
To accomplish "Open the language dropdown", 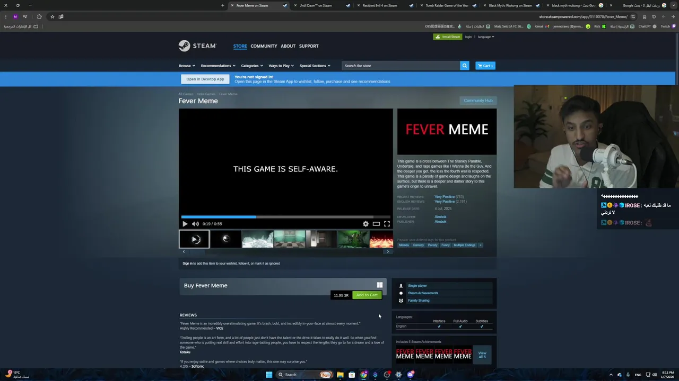I will click(485, 37).
